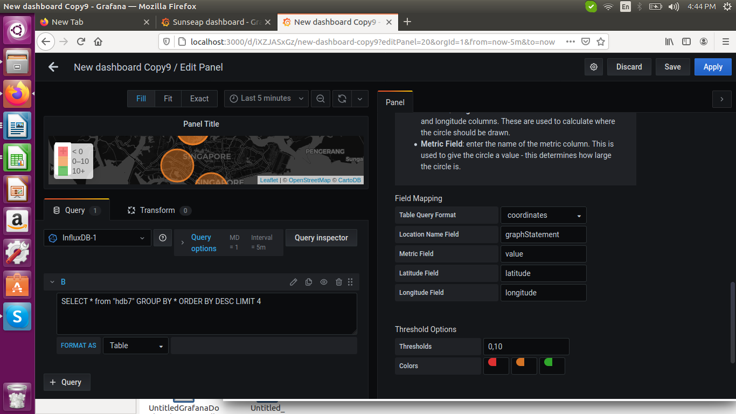Image resolution: width=736 pixels, height=414 pixels.
Task: Launch Firefox from the Ubuntu dock
Action: (x=17, y=95)
